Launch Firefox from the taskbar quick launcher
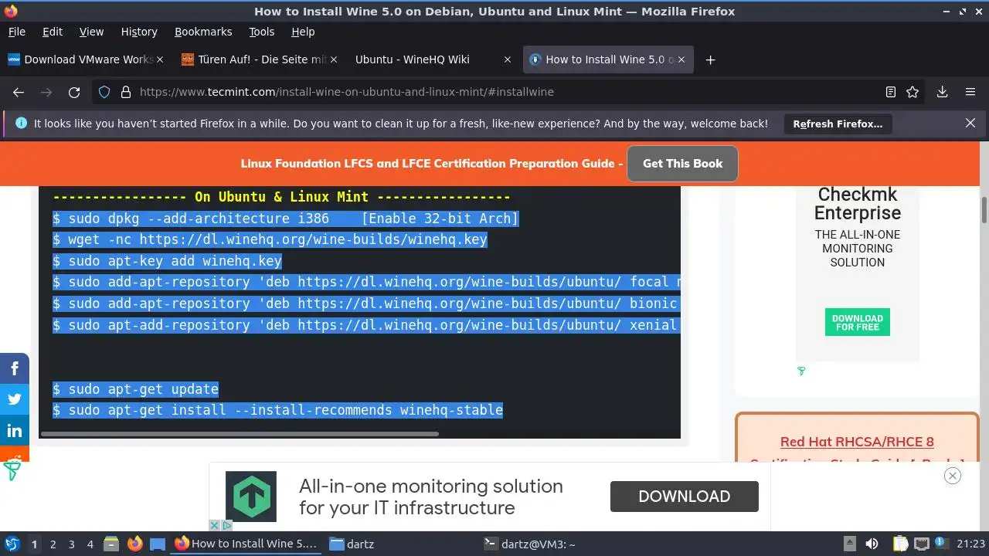This screenshot has width=989, height=556. point(134,544)
